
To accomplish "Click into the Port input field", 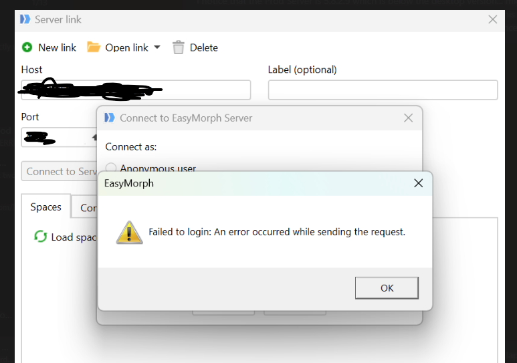I will coord(56,137).
